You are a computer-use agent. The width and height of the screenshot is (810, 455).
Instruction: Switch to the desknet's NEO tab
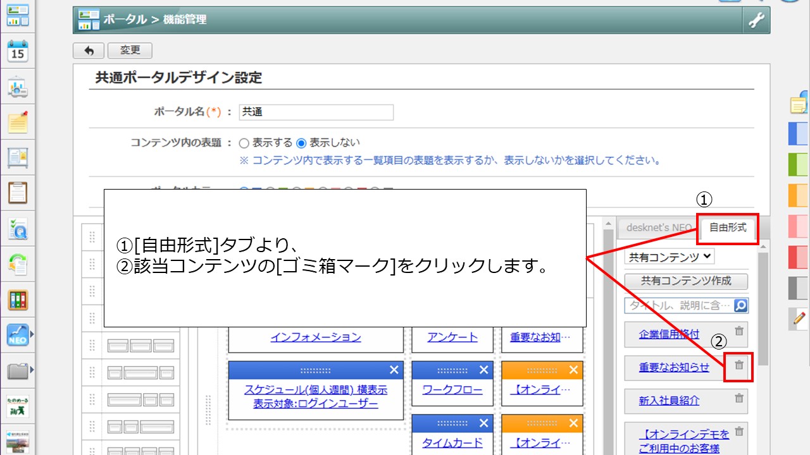(x=658, y=227)
